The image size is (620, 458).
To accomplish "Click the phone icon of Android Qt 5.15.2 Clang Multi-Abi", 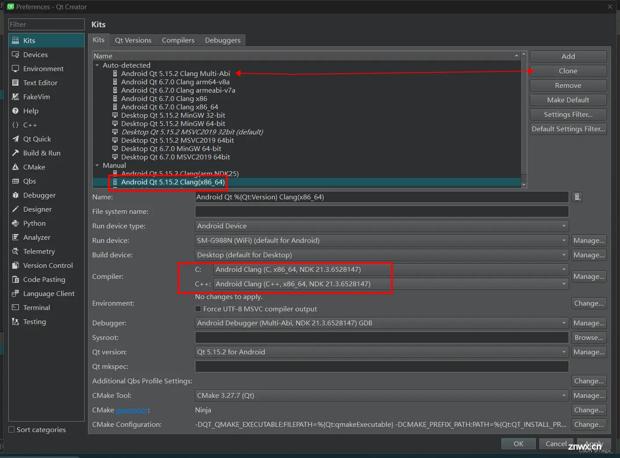I will (115, 73).
